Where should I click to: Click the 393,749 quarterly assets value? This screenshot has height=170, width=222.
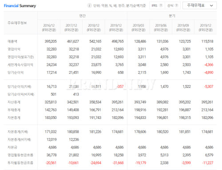140,102
